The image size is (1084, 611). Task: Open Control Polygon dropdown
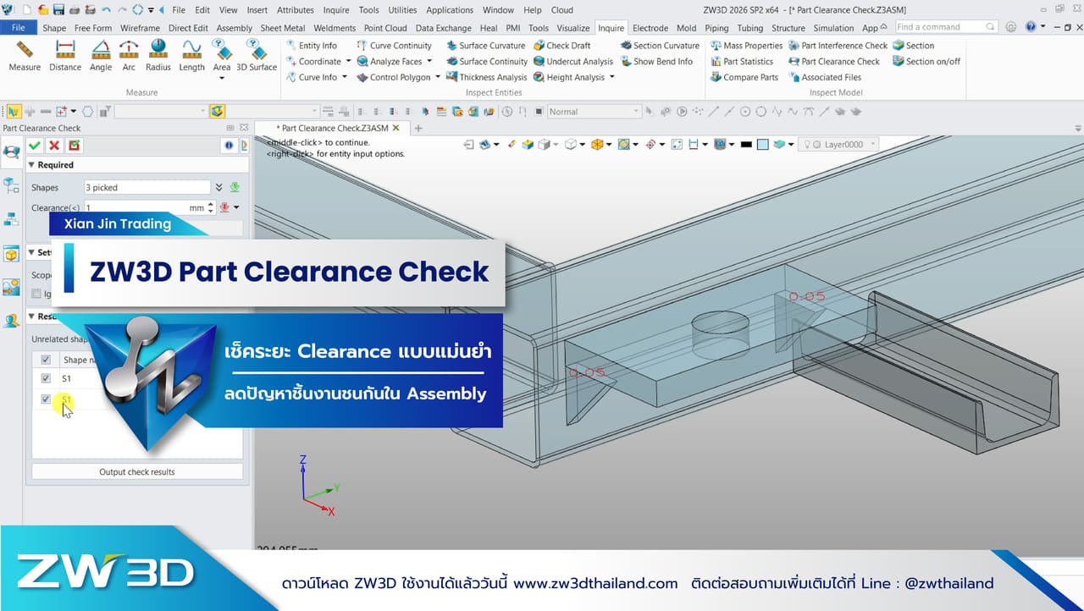438,77
